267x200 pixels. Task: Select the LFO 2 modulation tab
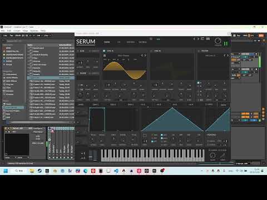159,104
